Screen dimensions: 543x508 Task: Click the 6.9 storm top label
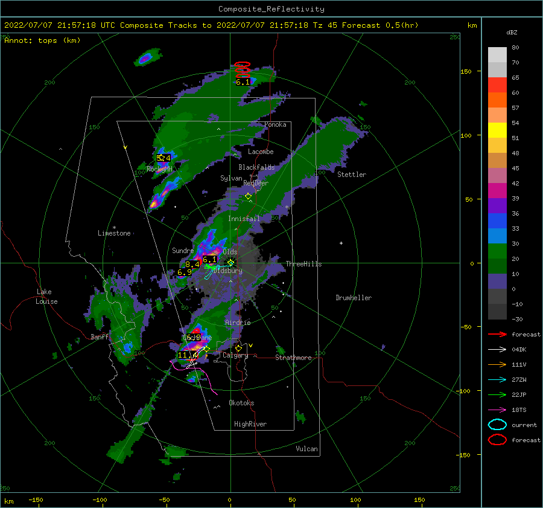(184, 272)
